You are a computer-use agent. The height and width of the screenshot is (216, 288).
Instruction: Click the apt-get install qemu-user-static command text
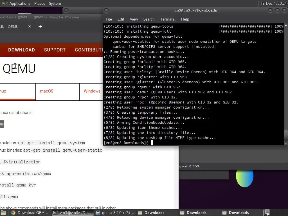(62, 150)
